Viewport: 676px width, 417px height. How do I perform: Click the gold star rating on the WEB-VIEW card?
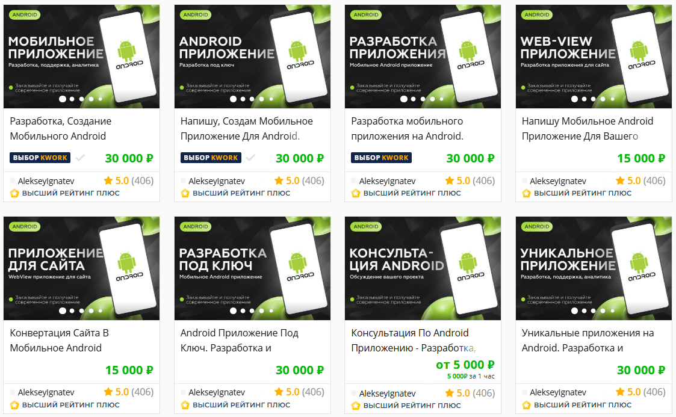621,181
